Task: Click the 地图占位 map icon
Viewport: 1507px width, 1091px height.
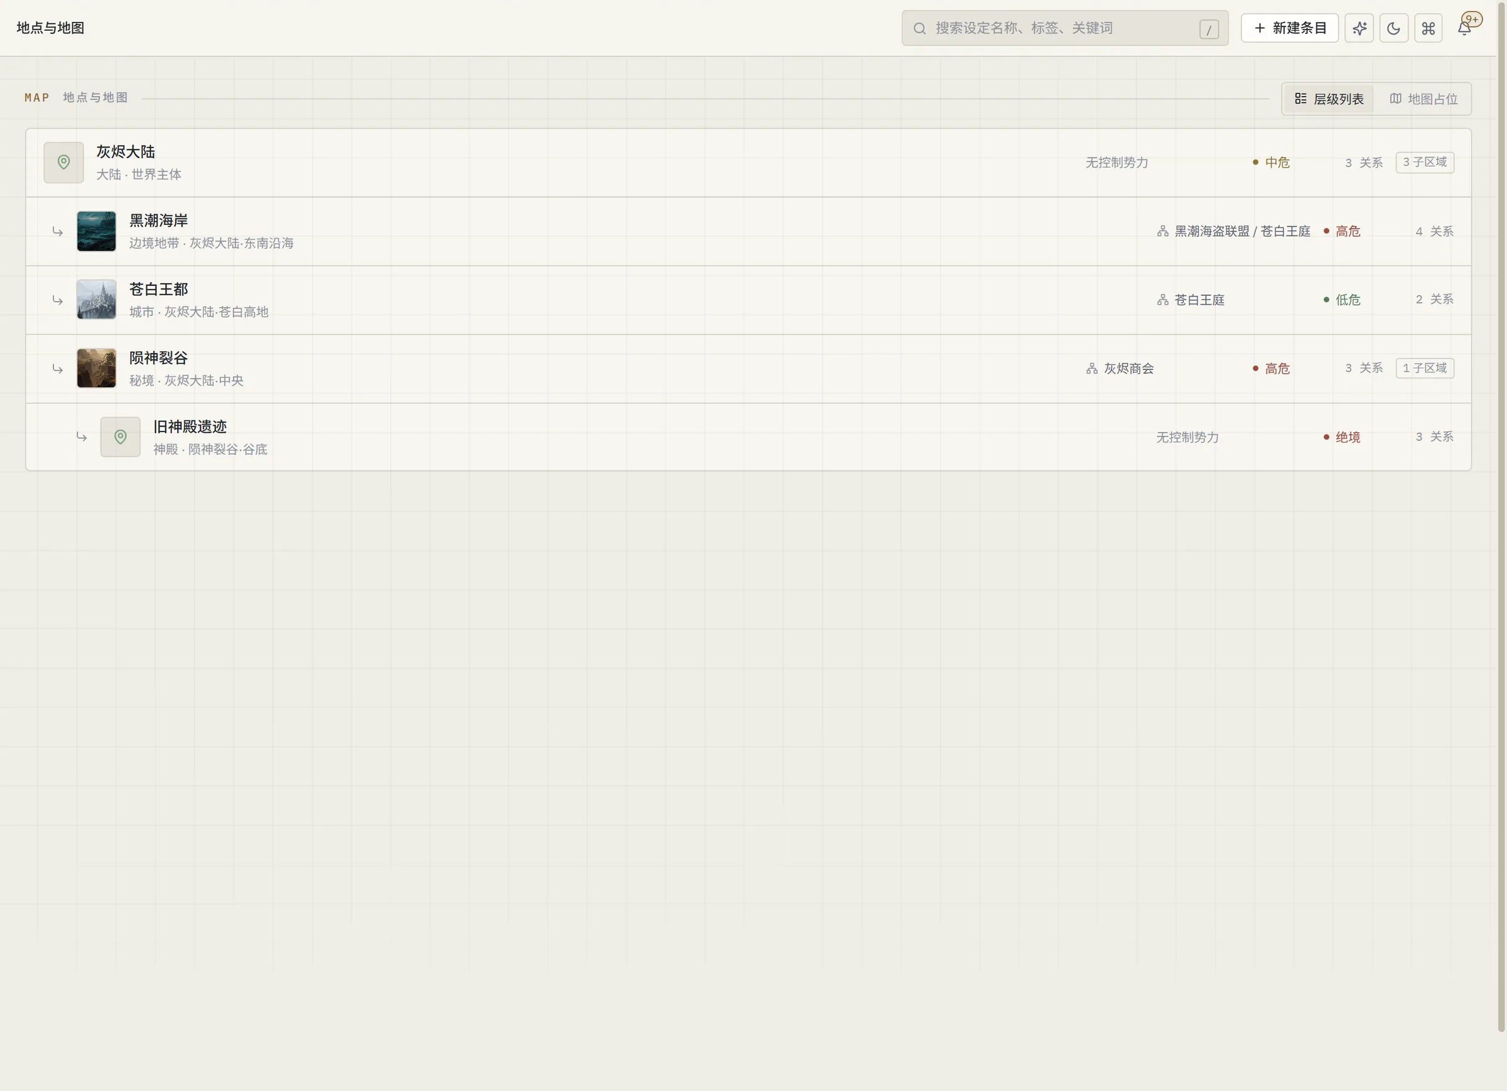Action: (x=1395, y=99)
